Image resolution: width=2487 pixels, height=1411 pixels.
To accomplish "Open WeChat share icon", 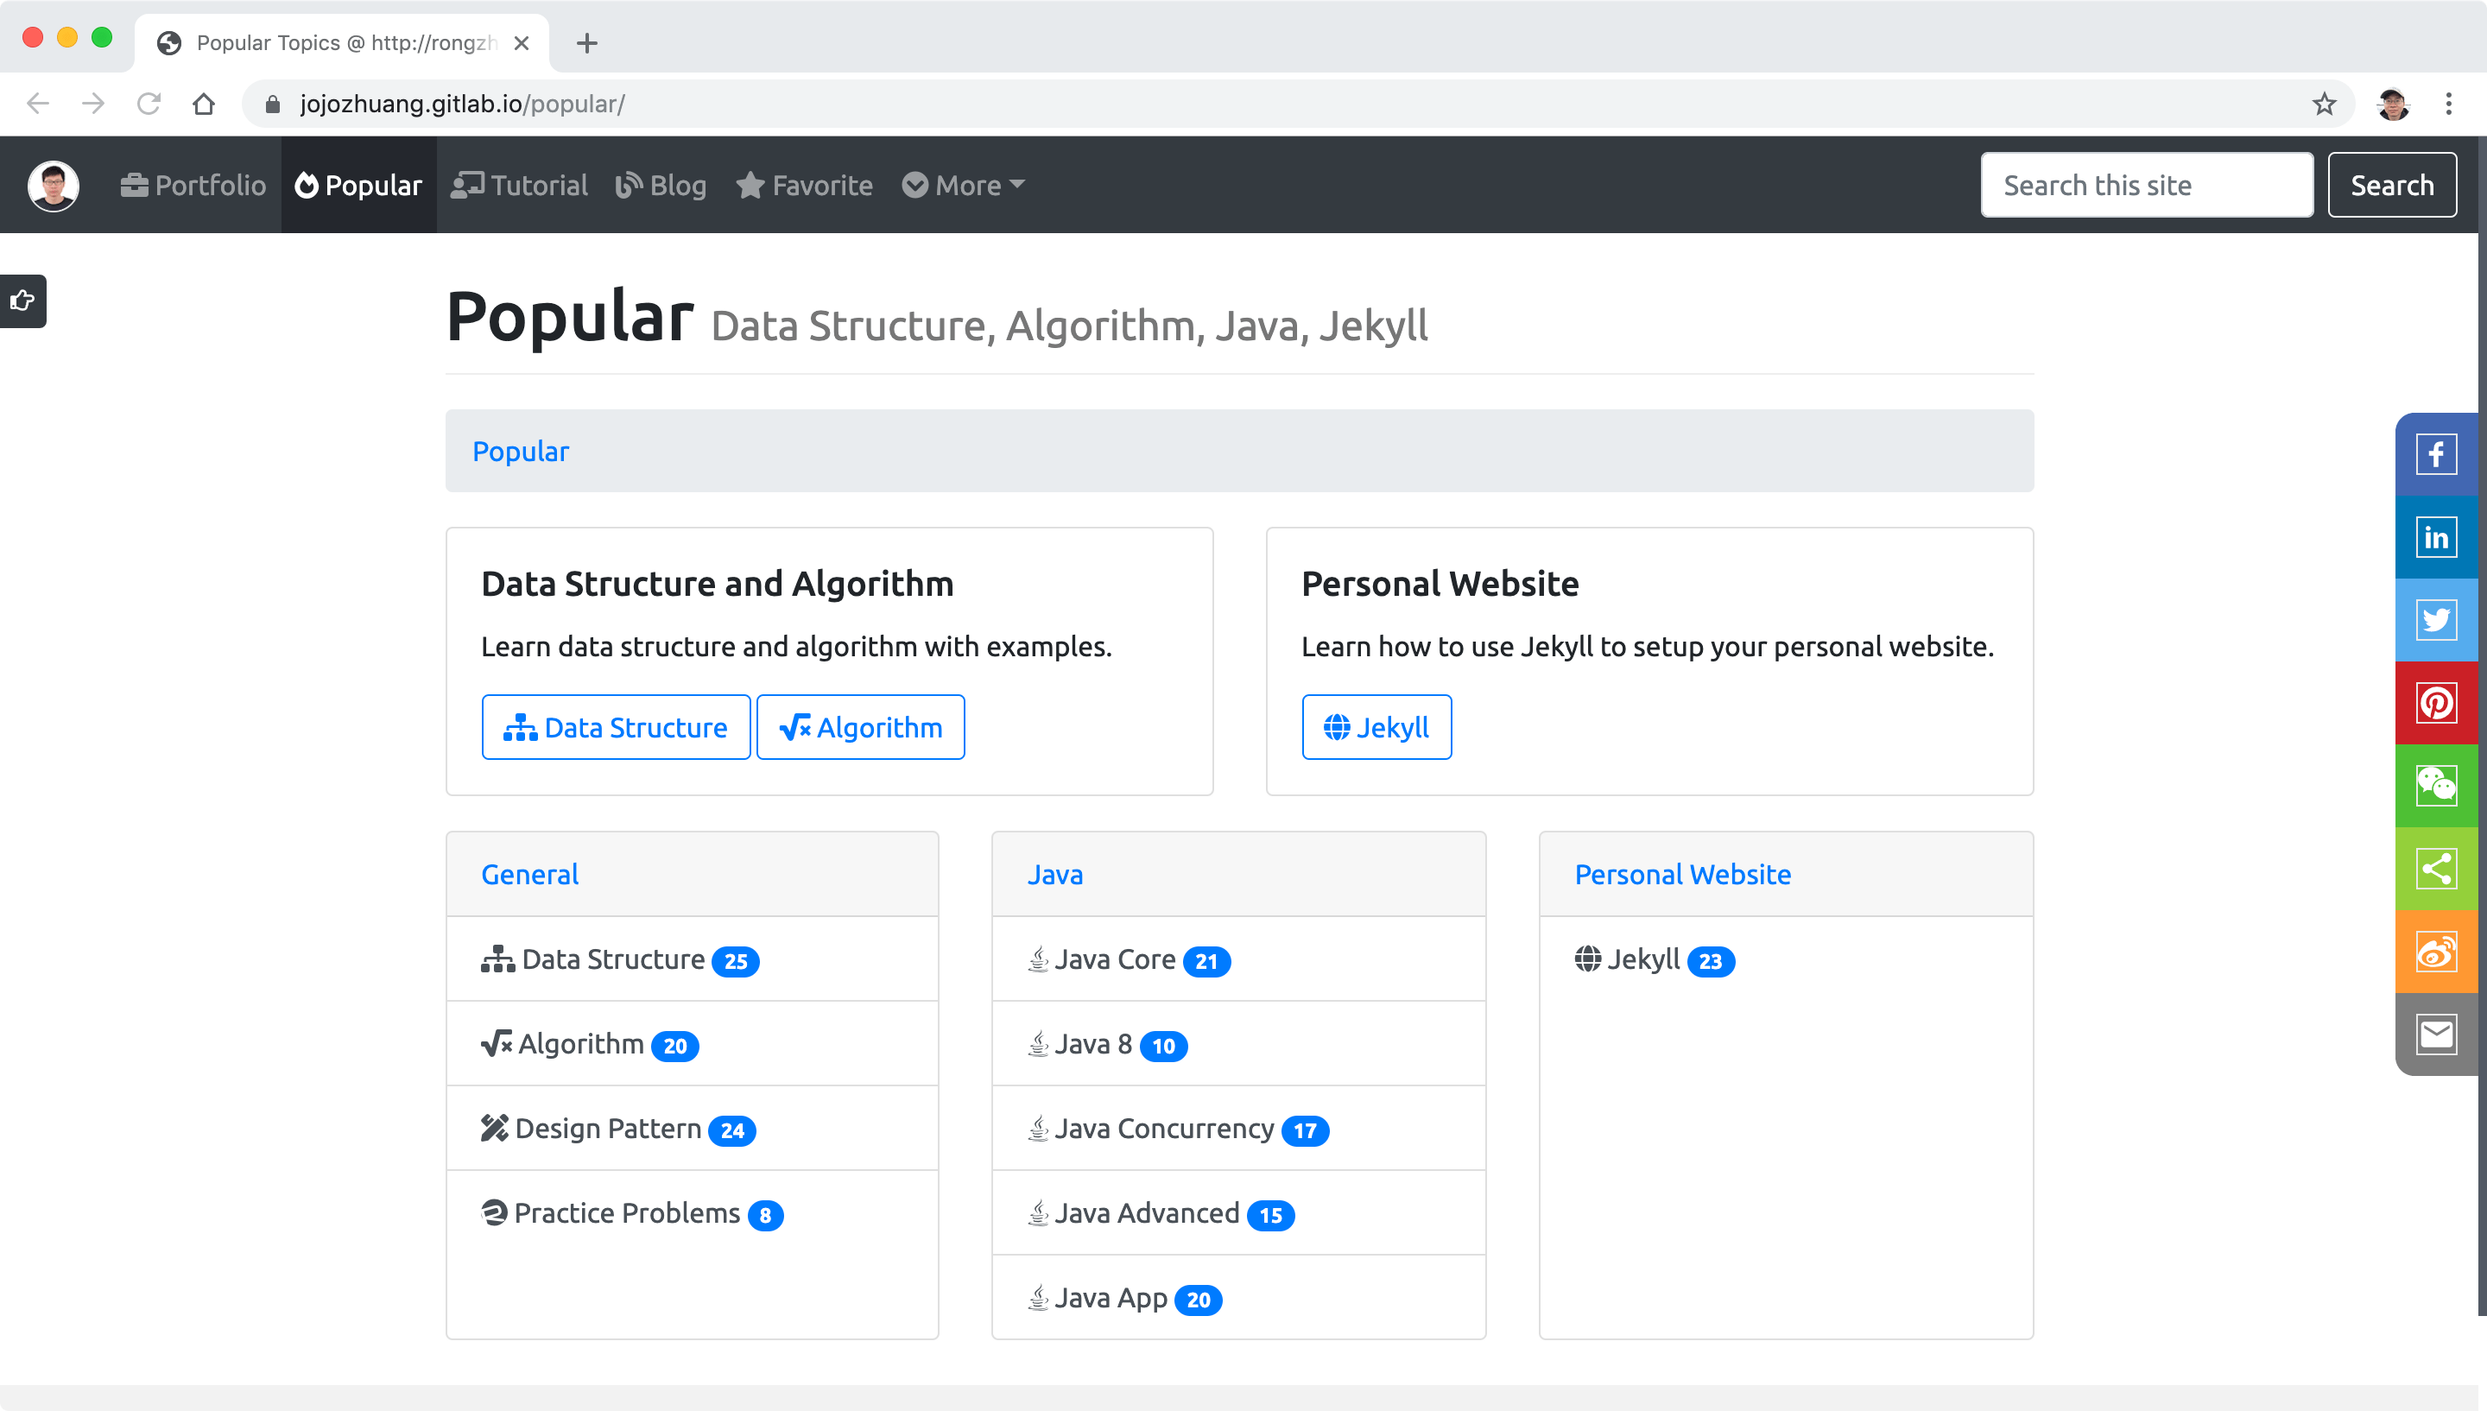I will 2436,785.
